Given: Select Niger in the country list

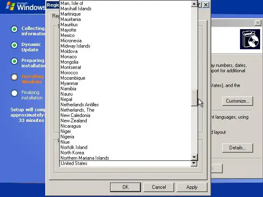Looking at the screenshot, I should coord(125,131).
